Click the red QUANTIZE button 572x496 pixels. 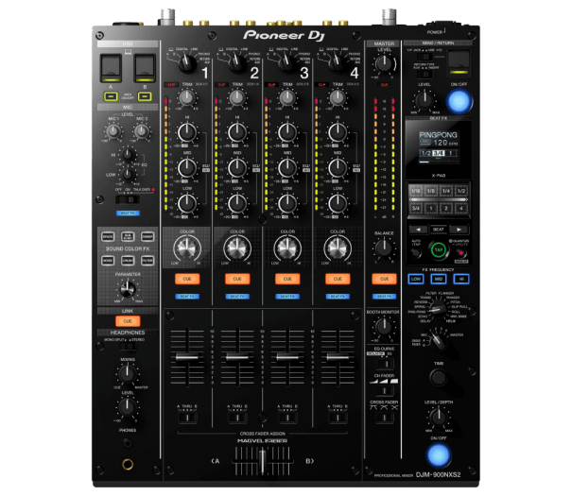(x=461, y=252)
